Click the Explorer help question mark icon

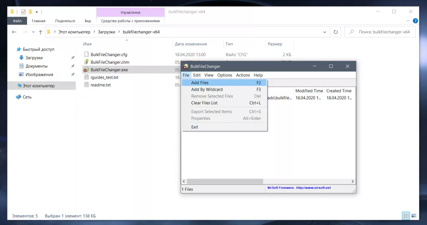point(415,21)
